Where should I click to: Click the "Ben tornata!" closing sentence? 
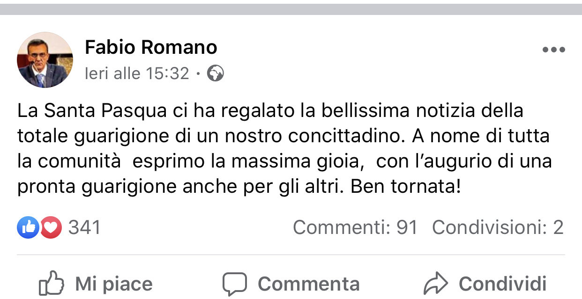(x=406, y=187)
